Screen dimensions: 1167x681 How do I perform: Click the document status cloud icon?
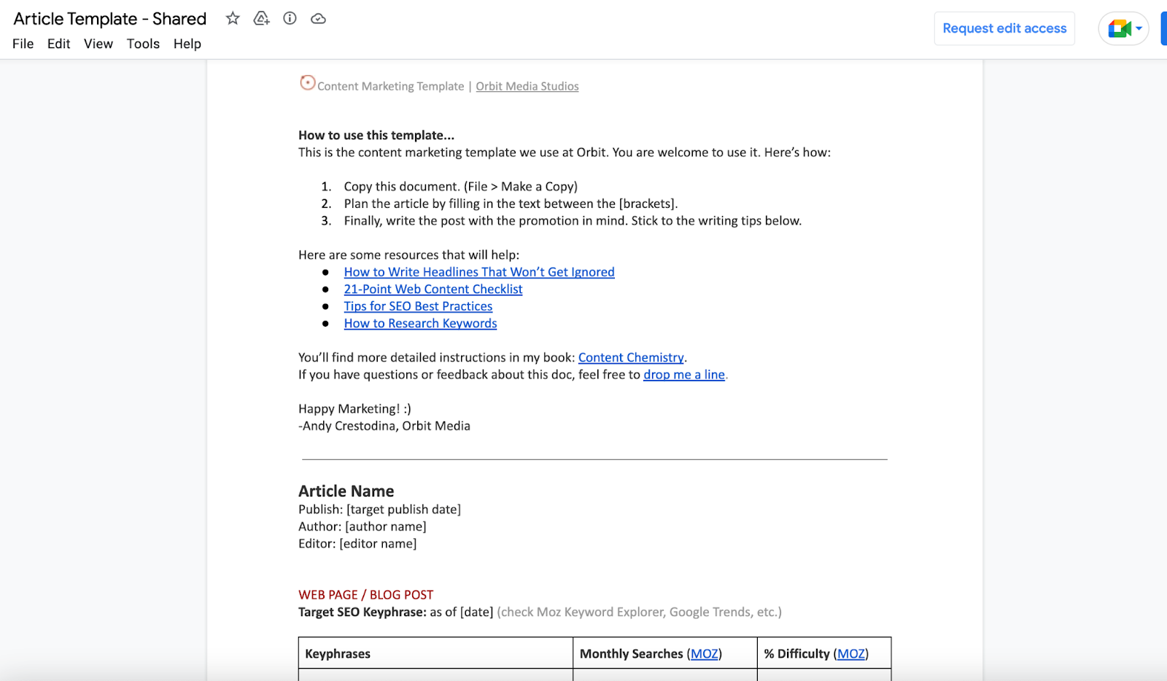pos(318,18)
